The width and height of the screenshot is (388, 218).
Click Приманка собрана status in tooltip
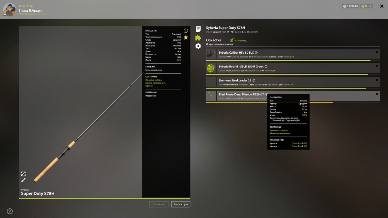(279, 130)
